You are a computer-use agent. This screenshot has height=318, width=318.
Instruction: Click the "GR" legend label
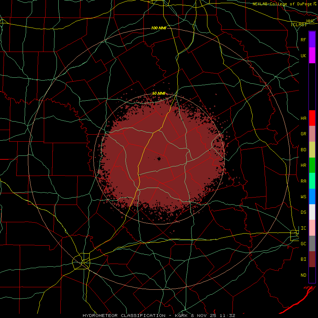(304, 134)
